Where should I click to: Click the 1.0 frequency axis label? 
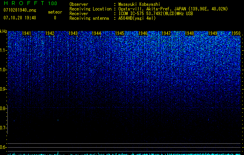pos(3,70)
